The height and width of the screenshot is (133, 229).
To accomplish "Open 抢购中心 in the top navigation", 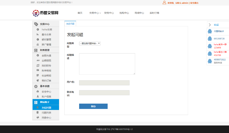I will pos(124,13).
